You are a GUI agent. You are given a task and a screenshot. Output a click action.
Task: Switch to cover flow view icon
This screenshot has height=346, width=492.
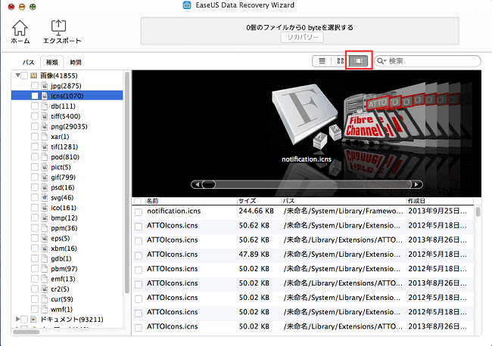pos(358,60)
